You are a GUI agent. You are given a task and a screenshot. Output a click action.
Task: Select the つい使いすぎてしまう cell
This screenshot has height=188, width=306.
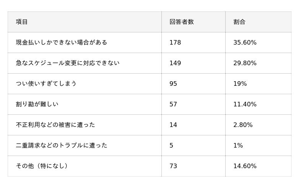pos(46,84)
